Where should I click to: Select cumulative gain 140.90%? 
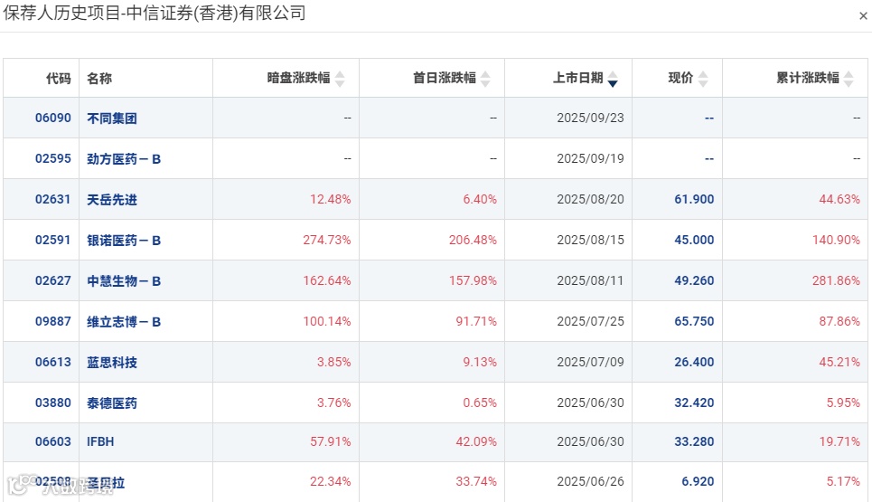[837, 240]
